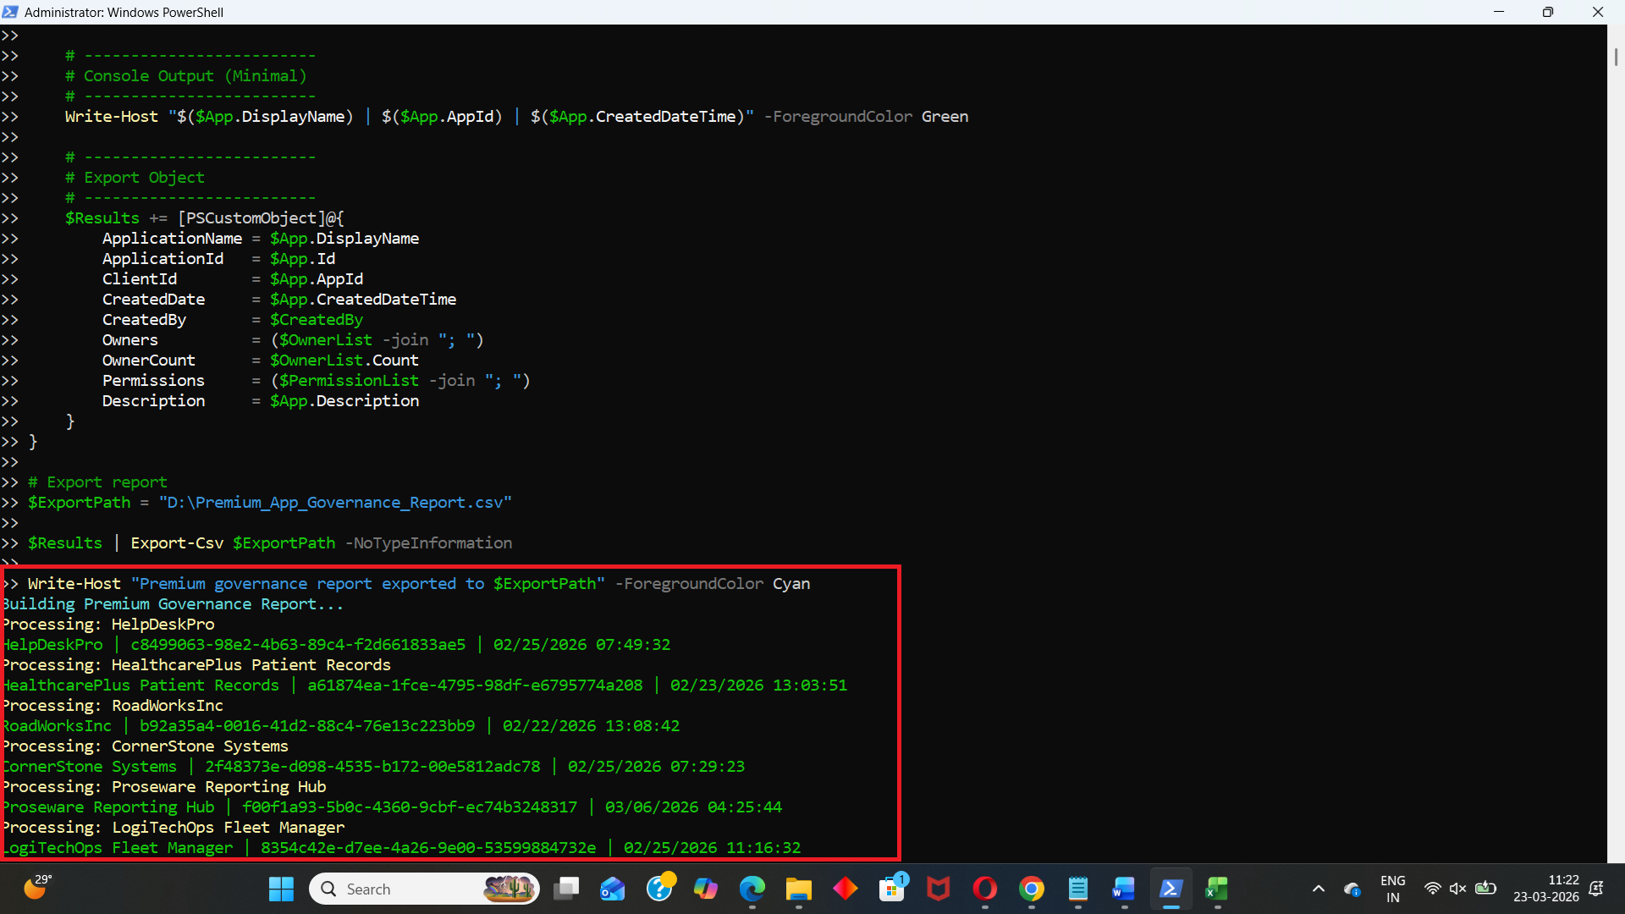Screen dimensions: 1625x914
Task: Open the ENG IN language switcher
Action: click(1392, 889)
